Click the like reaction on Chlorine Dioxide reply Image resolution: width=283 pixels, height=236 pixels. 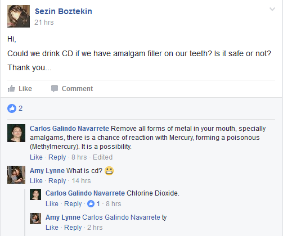(x=91, y=203)
